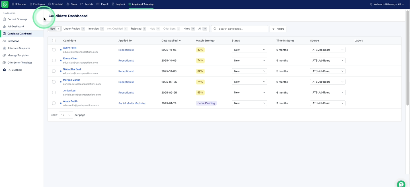
Task: Click the Match Strength column header
Action: 206,41
